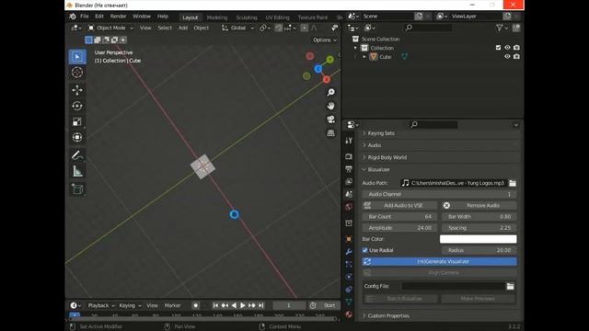Toggle camera view icon in viewport
The image size is (589, 331).
coord(330,120)
